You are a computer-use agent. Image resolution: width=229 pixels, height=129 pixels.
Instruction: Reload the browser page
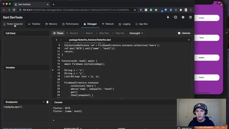click(x=14, y=10)
